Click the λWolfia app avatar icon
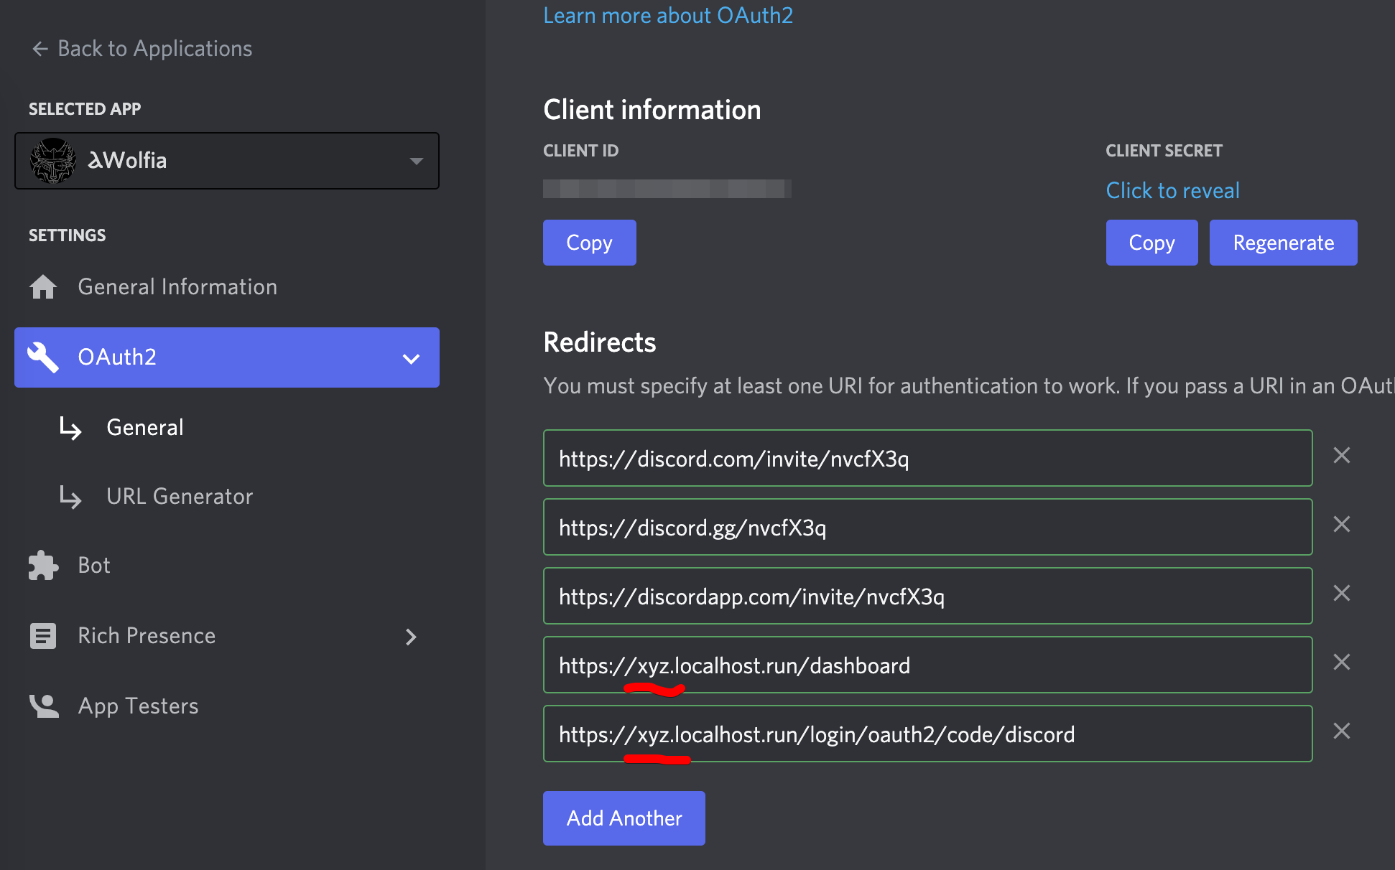Viewport: 1395px width, 870px height. (52, 159)
